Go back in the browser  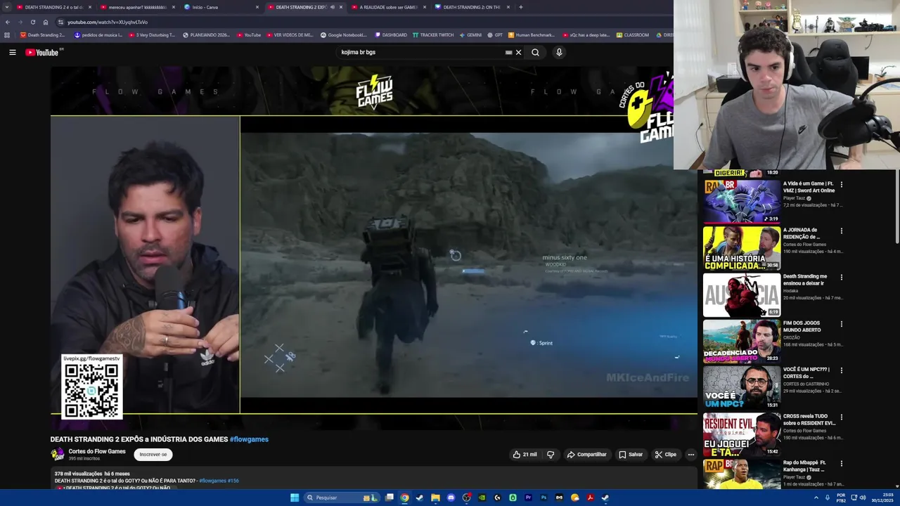(x=7, y=22)
